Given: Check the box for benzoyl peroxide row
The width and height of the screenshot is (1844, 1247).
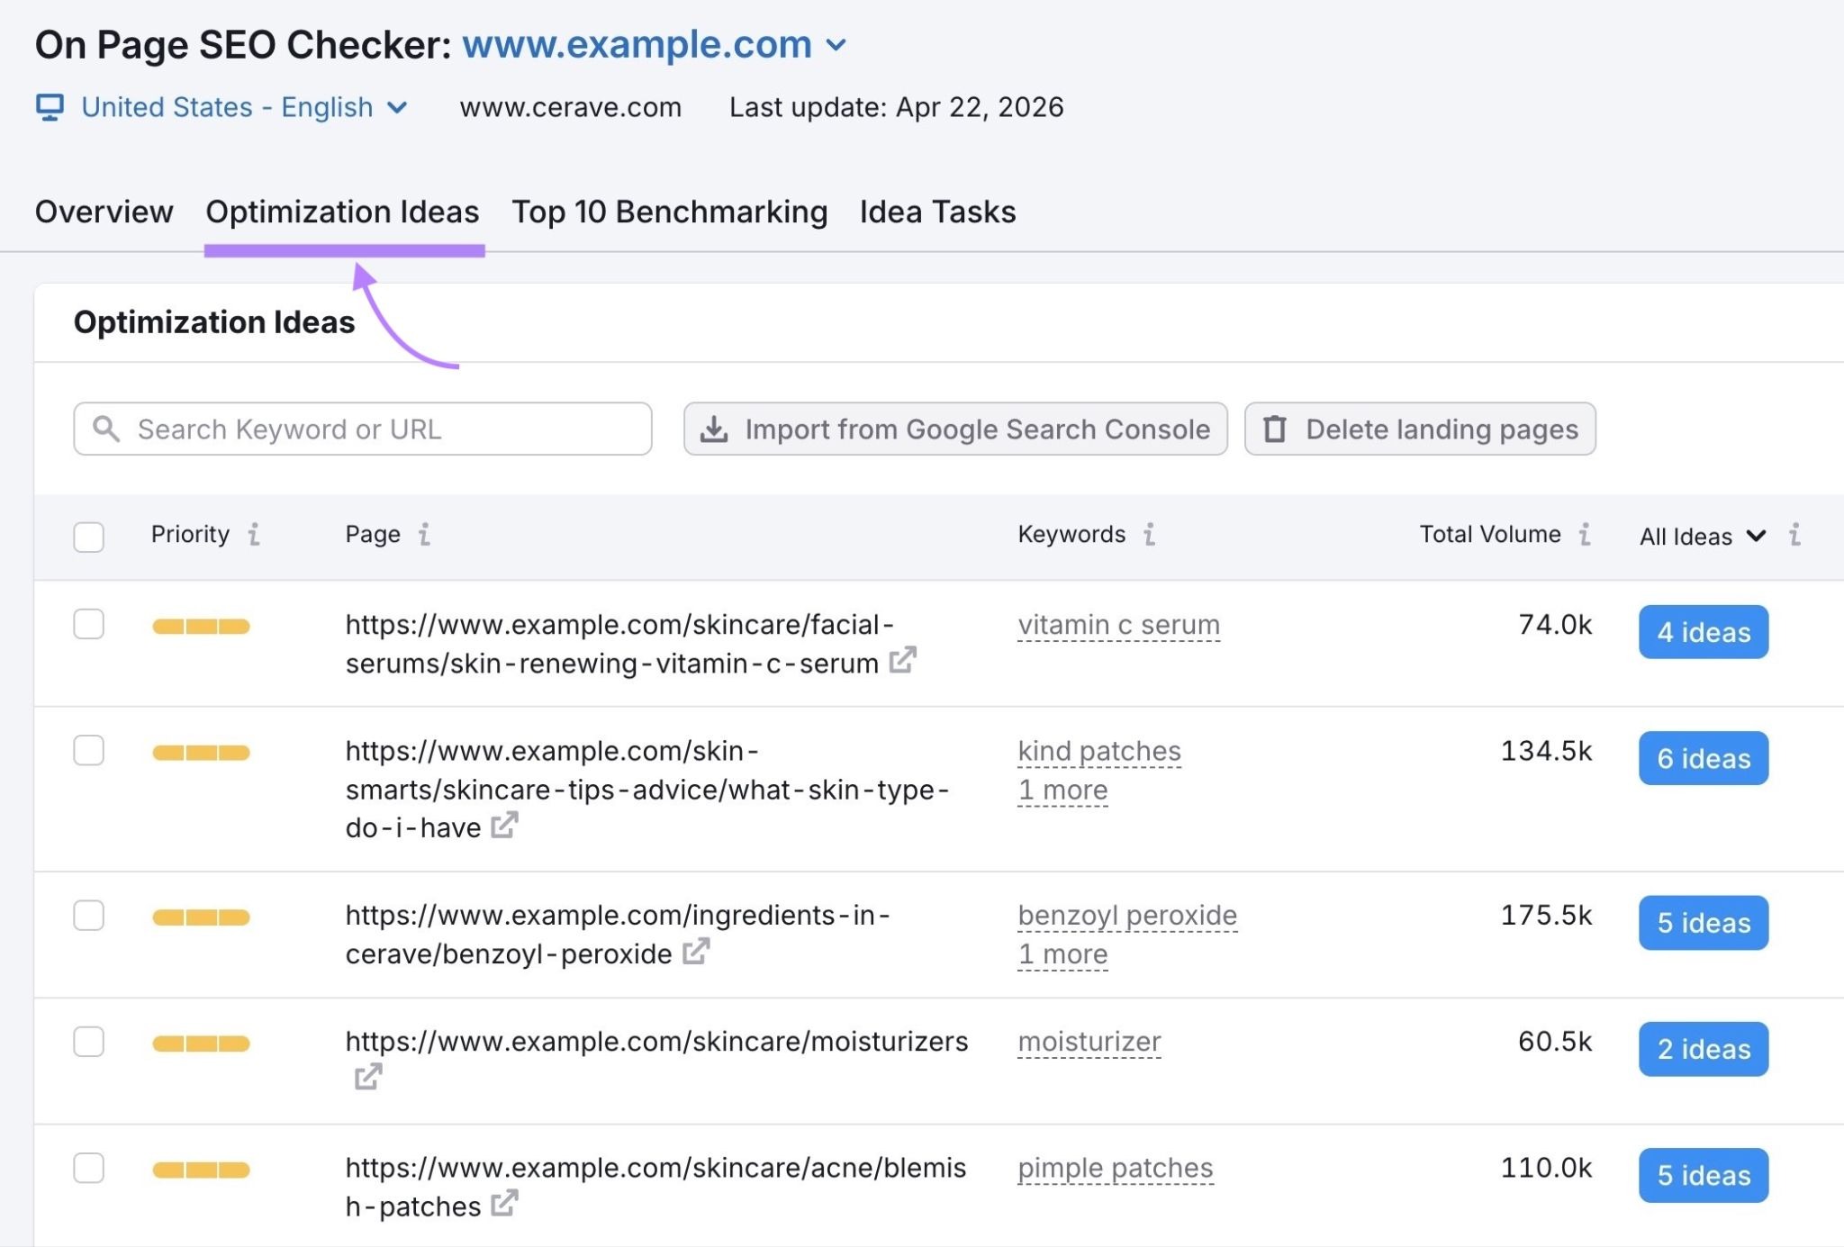Looking at the screenshot, I should (x=88, y=915).
